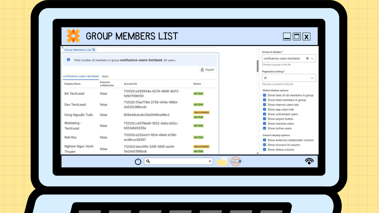Click the Display Name column header

(73, 84)
